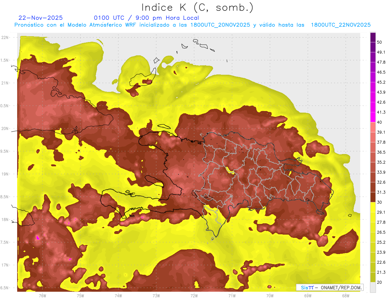
Task: Click the color scale value "47.8"
Action: click(x=381, y=62)
